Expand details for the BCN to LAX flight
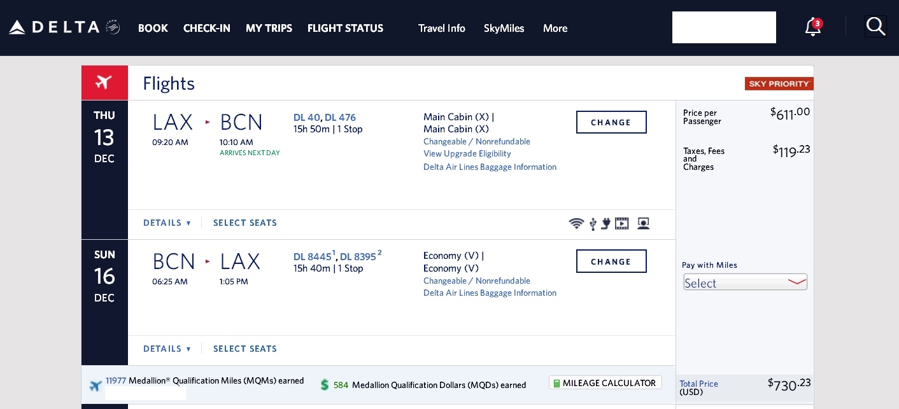The height and width of the screenshot is (409, 899). pos(167,349)
